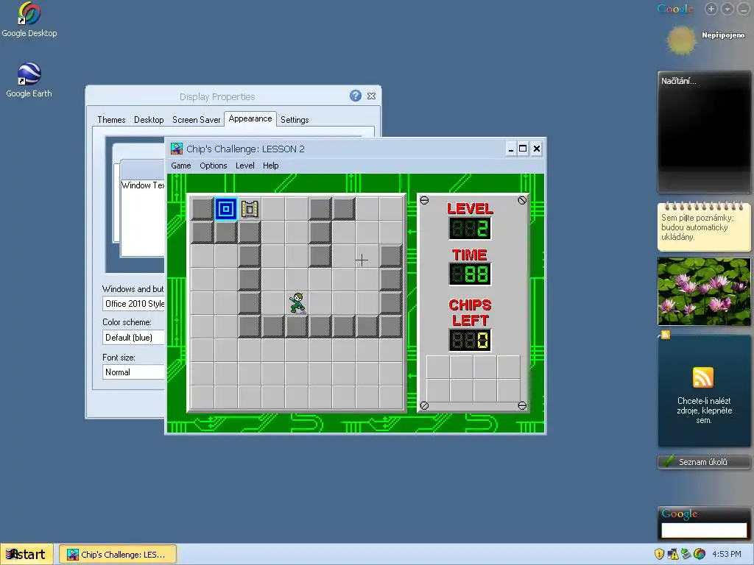Open the Font size Normal dropdown
This screenshot has height=565, width=754.
tap(134, 372)
